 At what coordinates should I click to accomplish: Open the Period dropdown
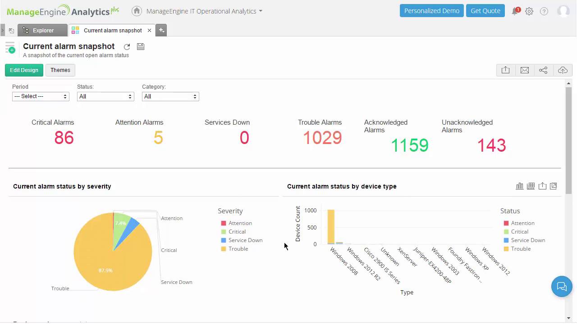click(x=40, y=96)
